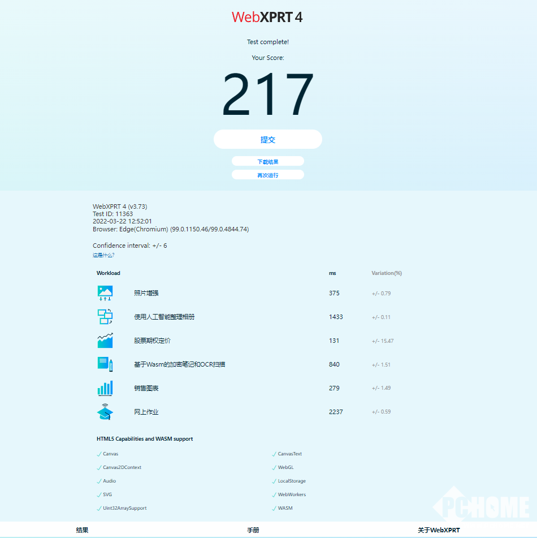
Task: Click the overall score 217
Action: (268, 94)
